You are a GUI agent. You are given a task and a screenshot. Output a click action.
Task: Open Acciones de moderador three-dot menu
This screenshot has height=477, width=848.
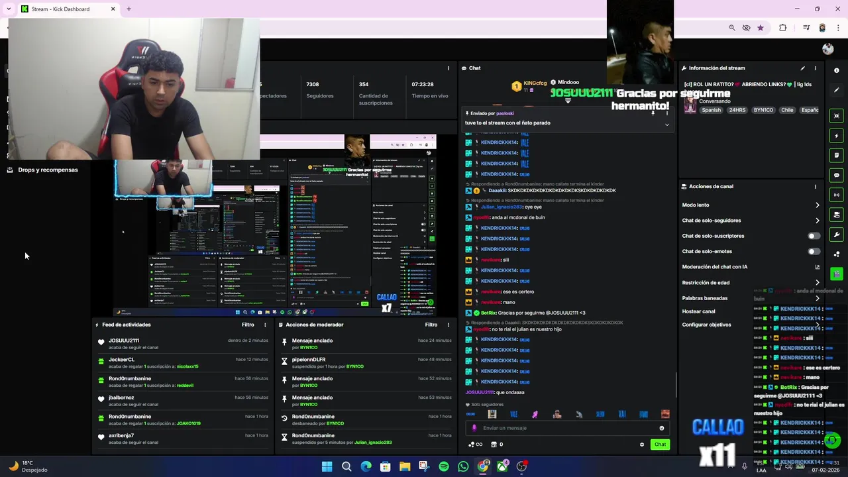448,325
